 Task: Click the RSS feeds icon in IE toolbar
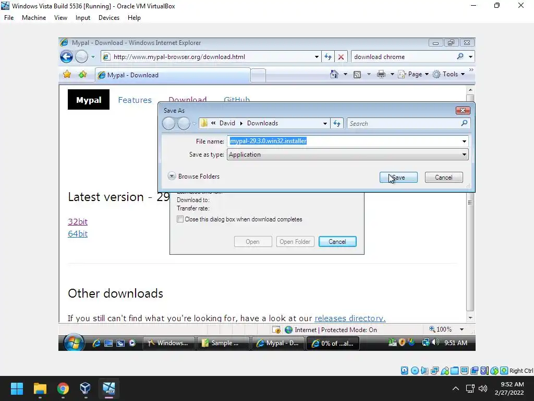tap(357, 74)
